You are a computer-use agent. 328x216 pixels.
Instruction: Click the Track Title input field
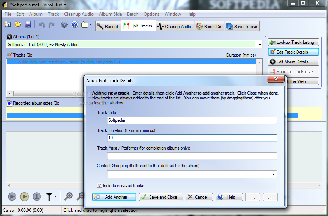[x=192, y=120]
